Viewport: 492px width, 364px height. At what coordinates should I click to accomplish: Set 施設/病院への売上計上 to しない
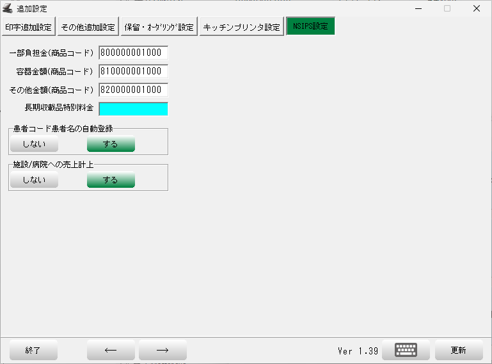(x=34, y=180)
